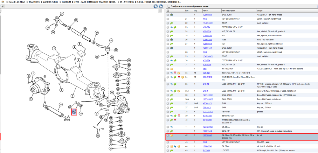Screen dimensions: 318x153
Task: Click green arrow icon on ref 24 NUT row
Action: click(x=171, y=31)
